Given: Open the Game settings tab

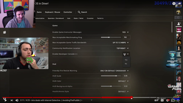Looking at the screenshot, I should (39, 12).
